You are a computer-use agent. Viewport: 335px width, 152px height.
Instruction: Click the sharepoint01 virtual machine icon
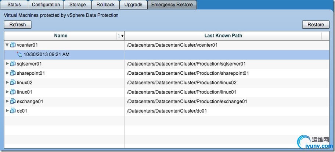13,73
